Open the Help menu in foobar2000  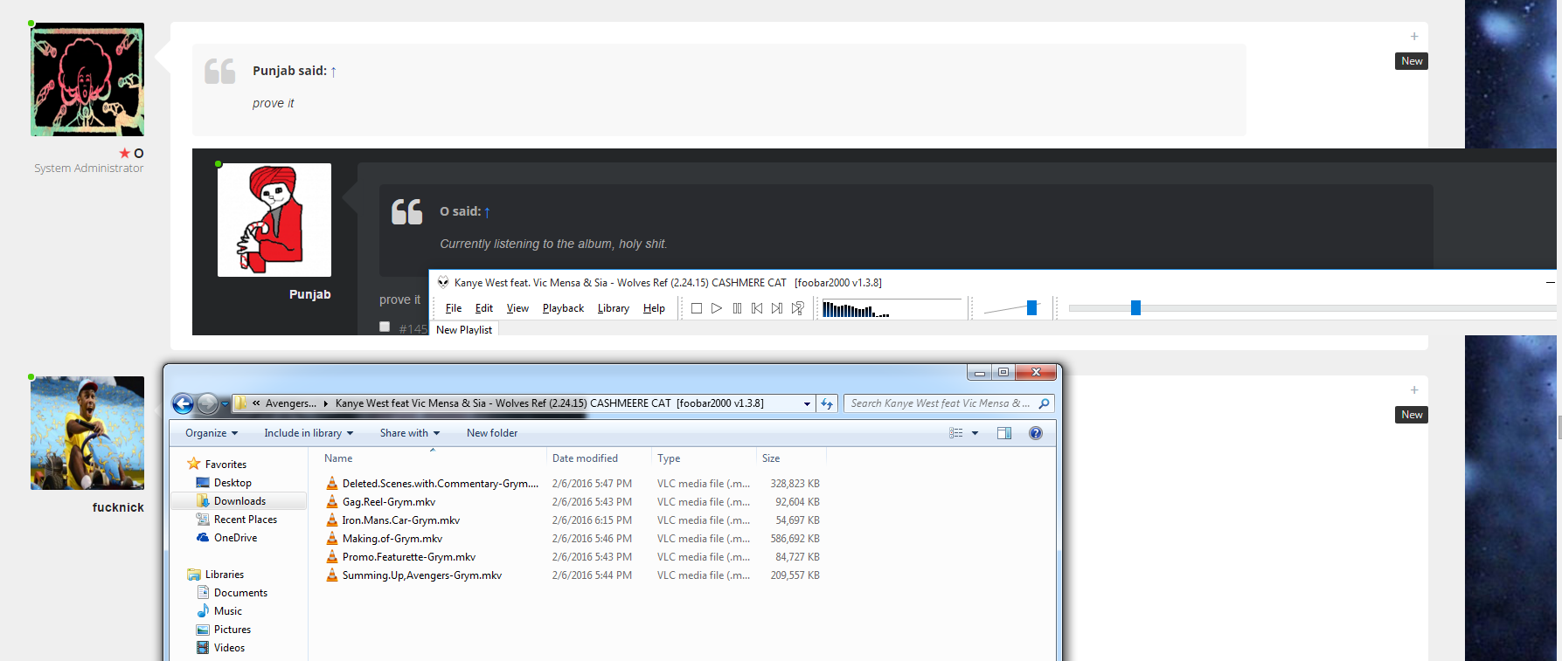654,308
